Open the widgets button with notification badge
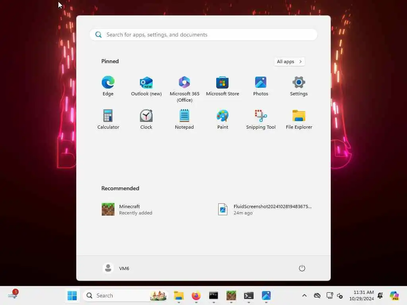 coord(12,295)
